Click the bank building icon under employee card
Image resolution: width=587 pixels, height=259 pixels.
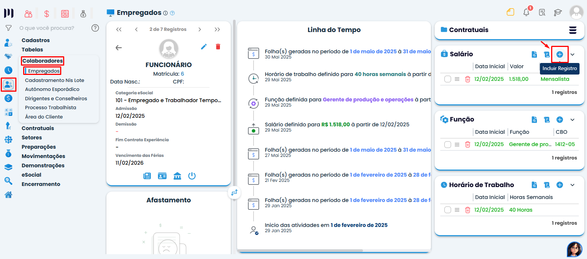(177, 176)
